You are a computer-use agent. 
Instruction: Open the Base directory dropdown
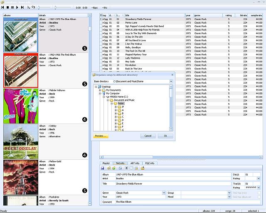coord(171,81)
